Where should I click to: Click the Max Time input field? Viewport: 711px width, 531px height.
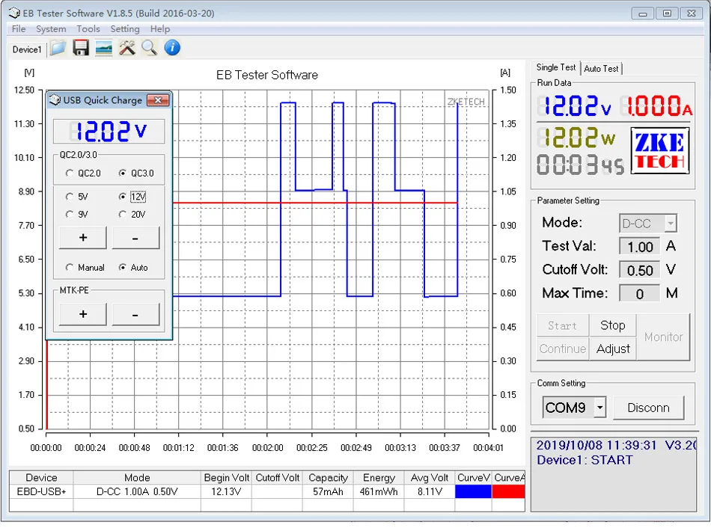640,294
